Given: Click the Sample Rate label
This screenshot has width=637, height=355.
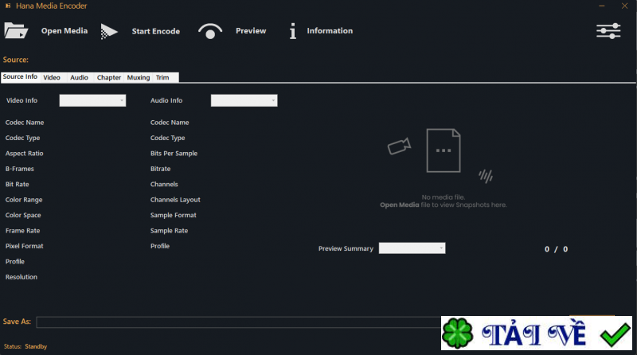Looking at the screenshot, I should [169, 230].
